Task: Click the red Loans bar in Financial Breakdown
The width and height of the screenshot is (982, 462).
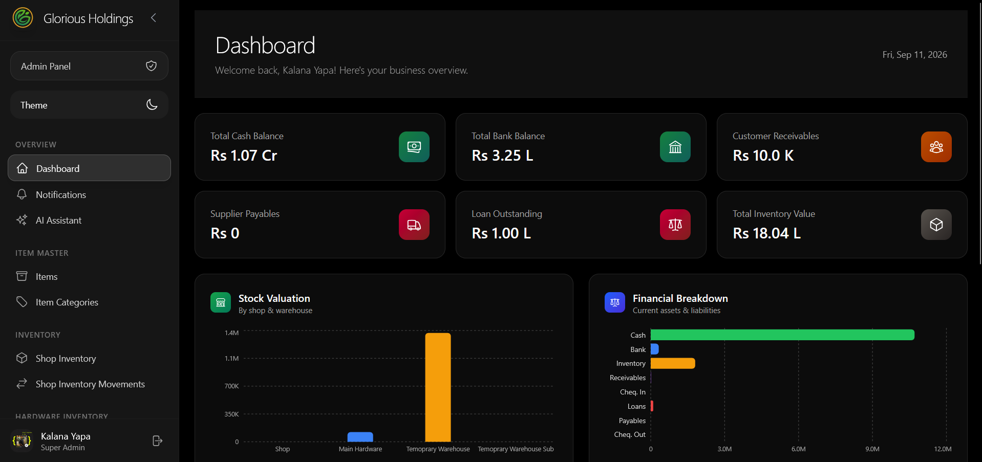Action: click(x=652, y=406)
